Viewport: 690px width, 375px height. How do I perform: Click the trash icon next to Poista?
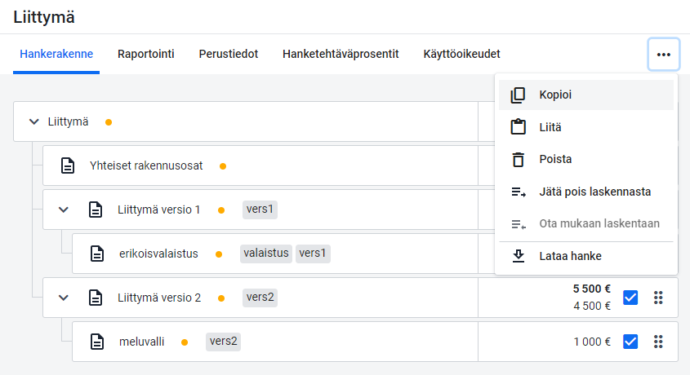518,159
